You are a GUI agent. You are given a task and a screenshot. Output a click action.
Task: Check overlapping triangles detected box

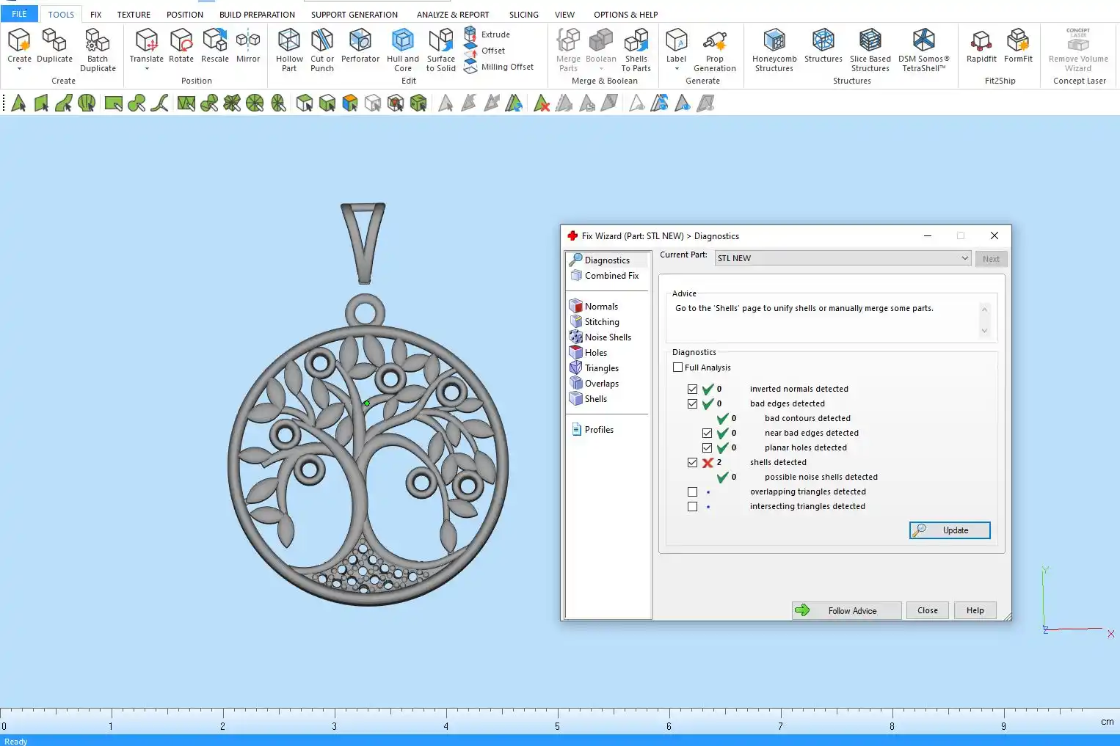click(x=692, y=492)
